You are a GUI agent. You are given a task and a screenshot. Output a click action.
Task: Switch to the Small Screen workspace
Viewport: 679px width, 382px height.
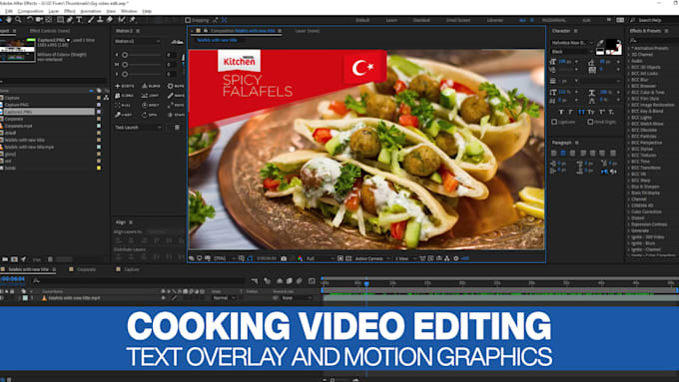458,20
